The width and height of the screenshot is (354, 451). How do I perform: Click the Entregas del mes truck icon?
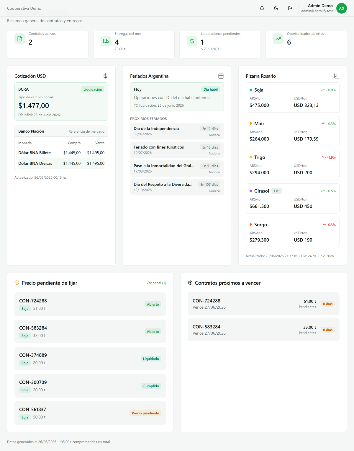click(x=106, y=41)
